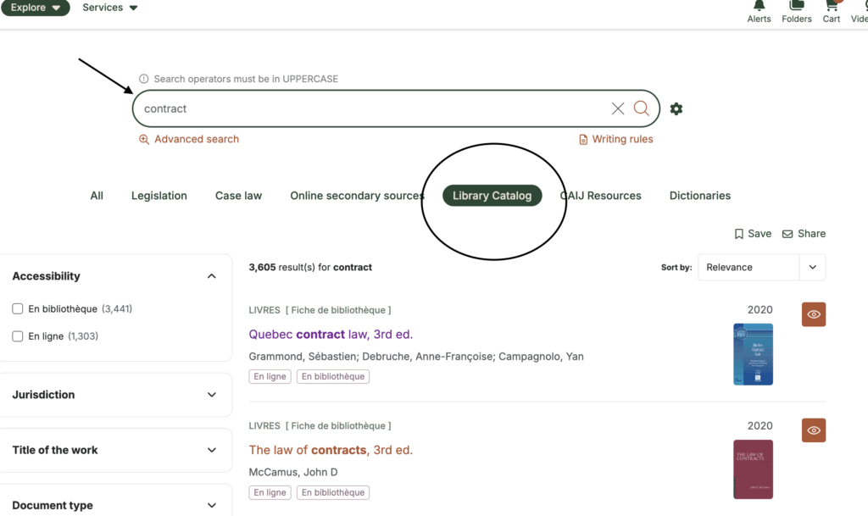
Task: Check the En ligne checkbox
Action: [x=18, y=336]
